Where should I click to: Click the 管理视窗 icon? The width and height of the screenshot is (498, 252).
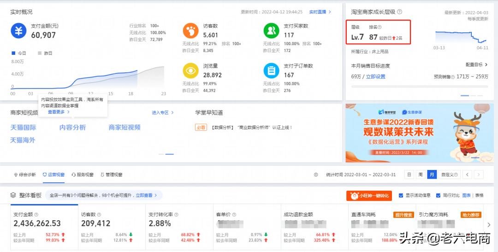pos(102,175)
